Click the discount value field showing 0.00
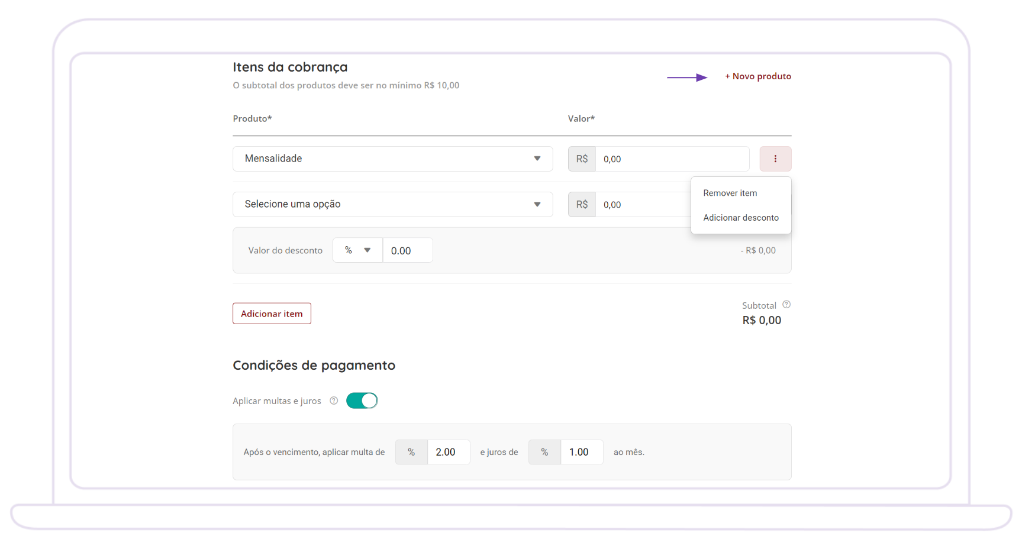Screen dimensions: 1022x536 [408, 250]
